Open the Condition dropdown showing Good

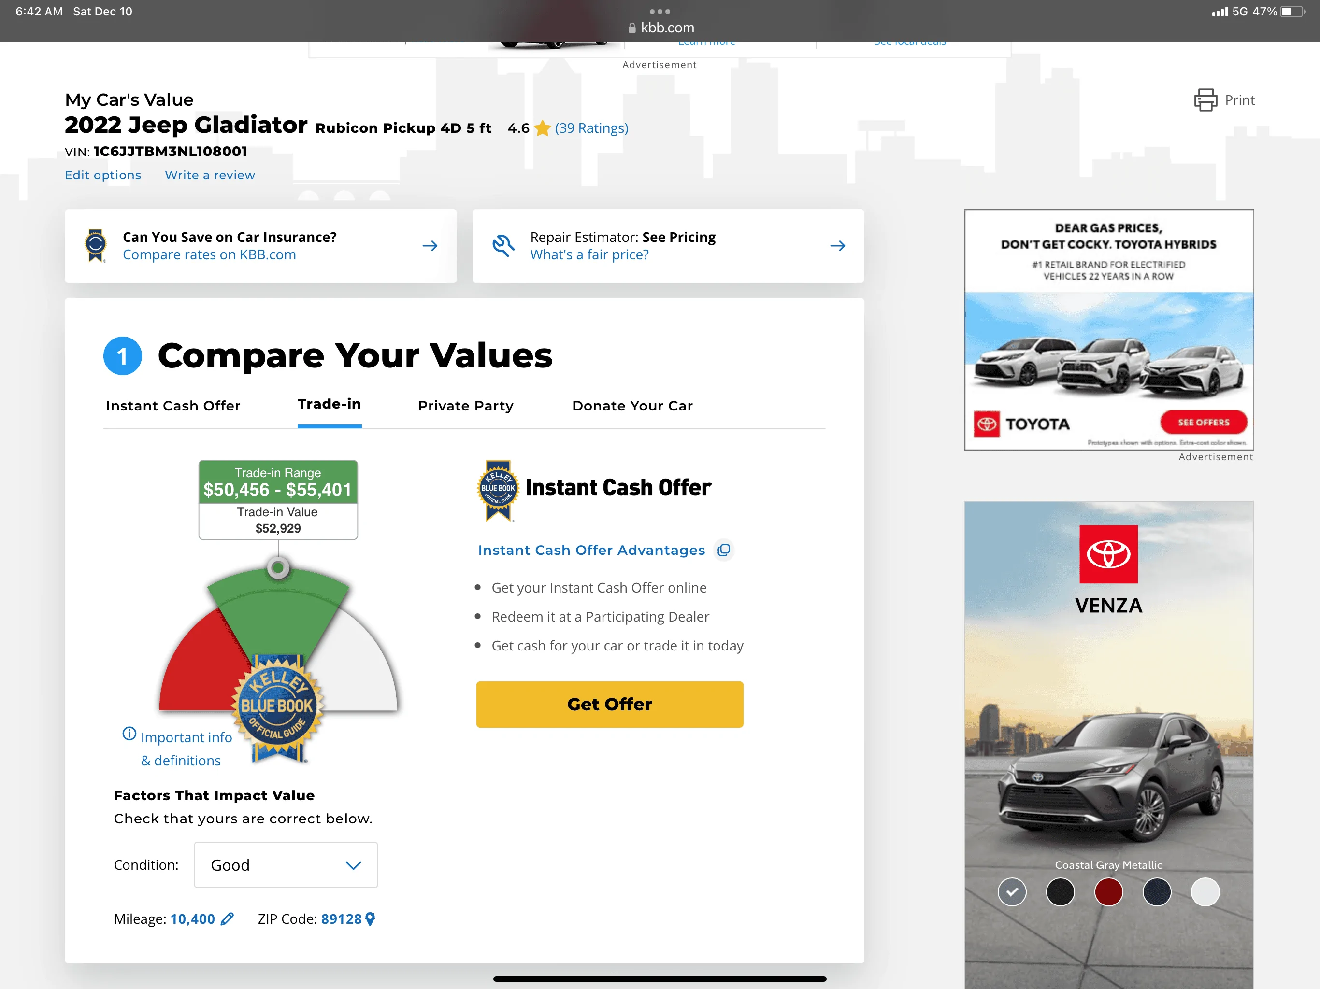[x=286, y=865]
